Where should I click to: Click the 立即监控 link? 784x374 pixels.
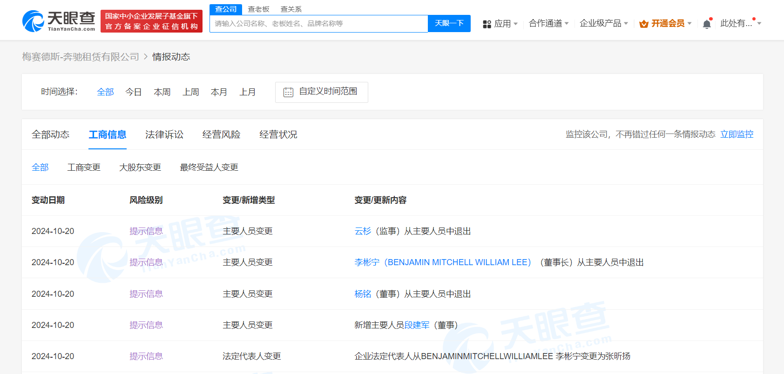[737, 134]
